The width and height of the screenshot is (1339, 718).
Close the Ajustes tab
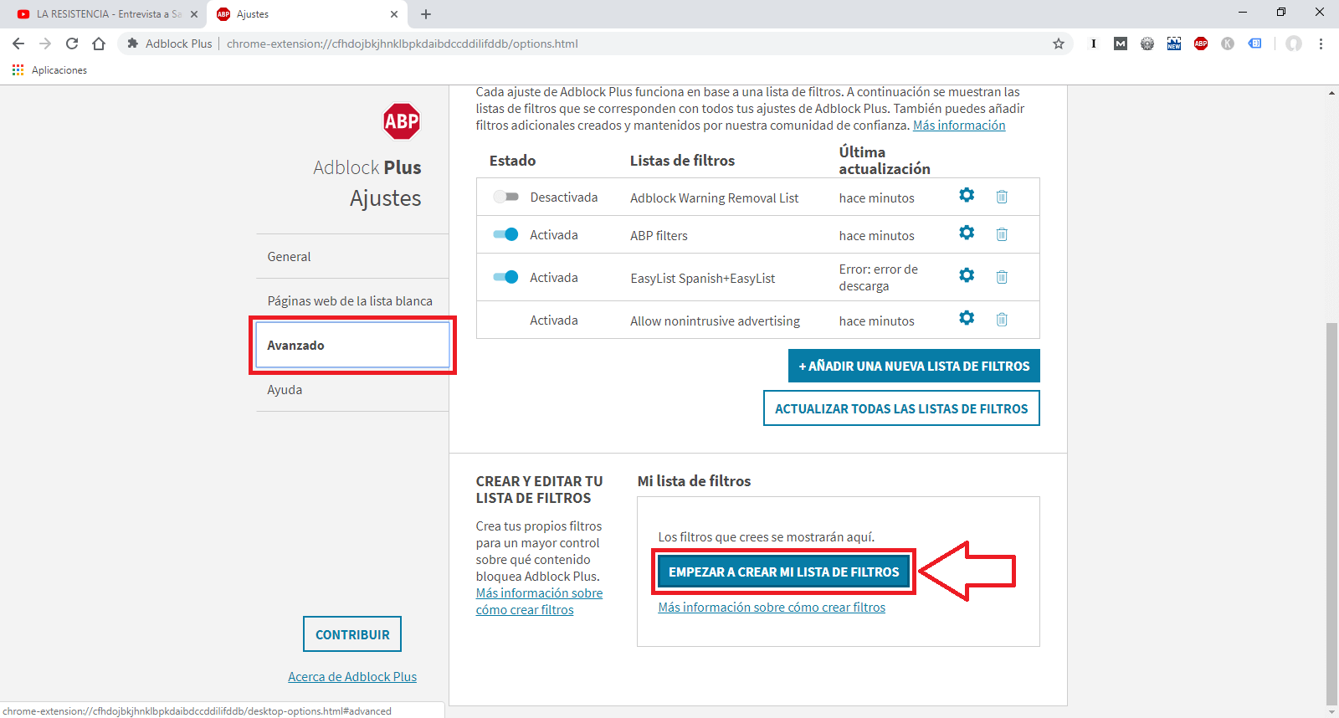pyautogui.click(x=394, y=14)
